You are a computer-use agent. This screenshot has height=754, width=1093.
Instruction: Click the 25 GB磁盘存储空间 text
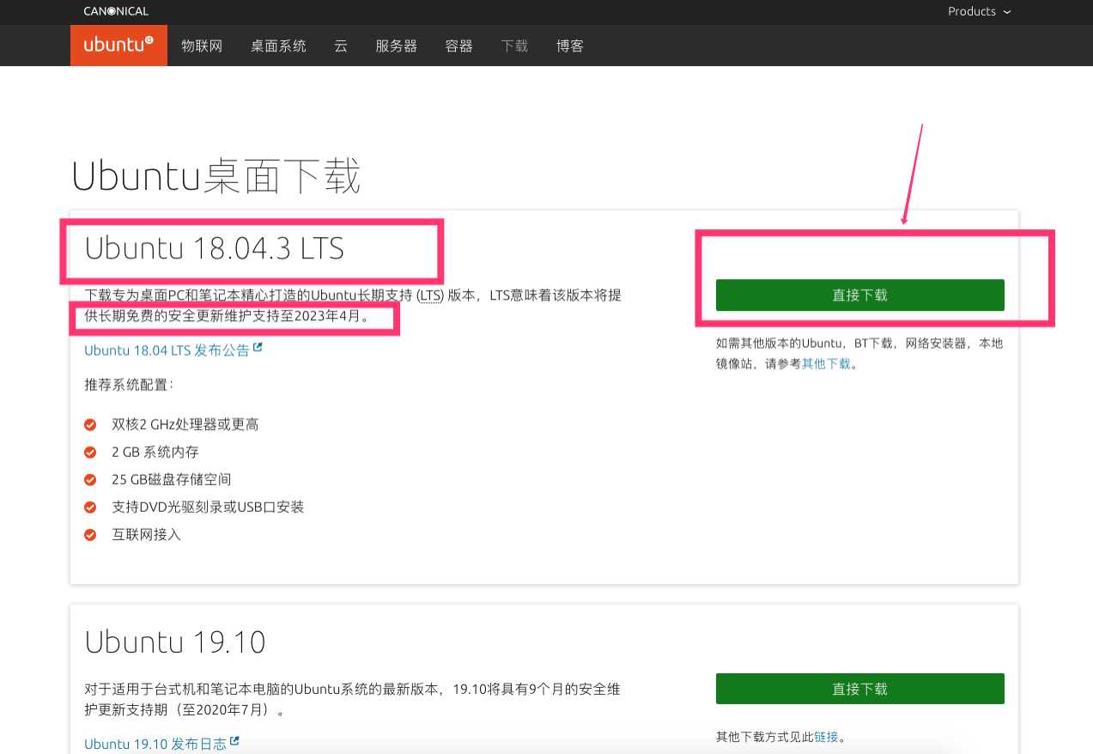[172, 479]
